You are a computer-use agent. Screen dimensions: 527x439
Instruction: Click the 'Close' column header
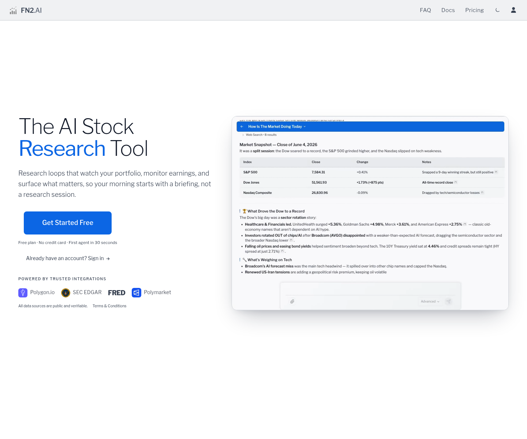316,162
